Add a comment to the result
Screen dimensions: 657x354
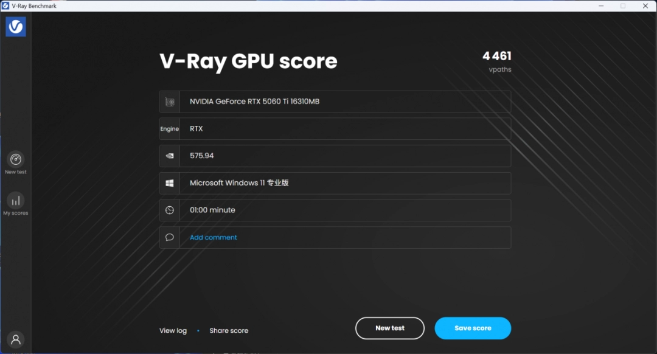(x=213, y=237)
